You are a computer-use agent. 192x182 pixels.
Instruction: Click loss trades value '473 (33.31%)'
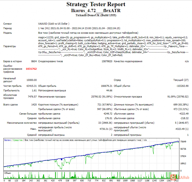(x=181, y=109)
